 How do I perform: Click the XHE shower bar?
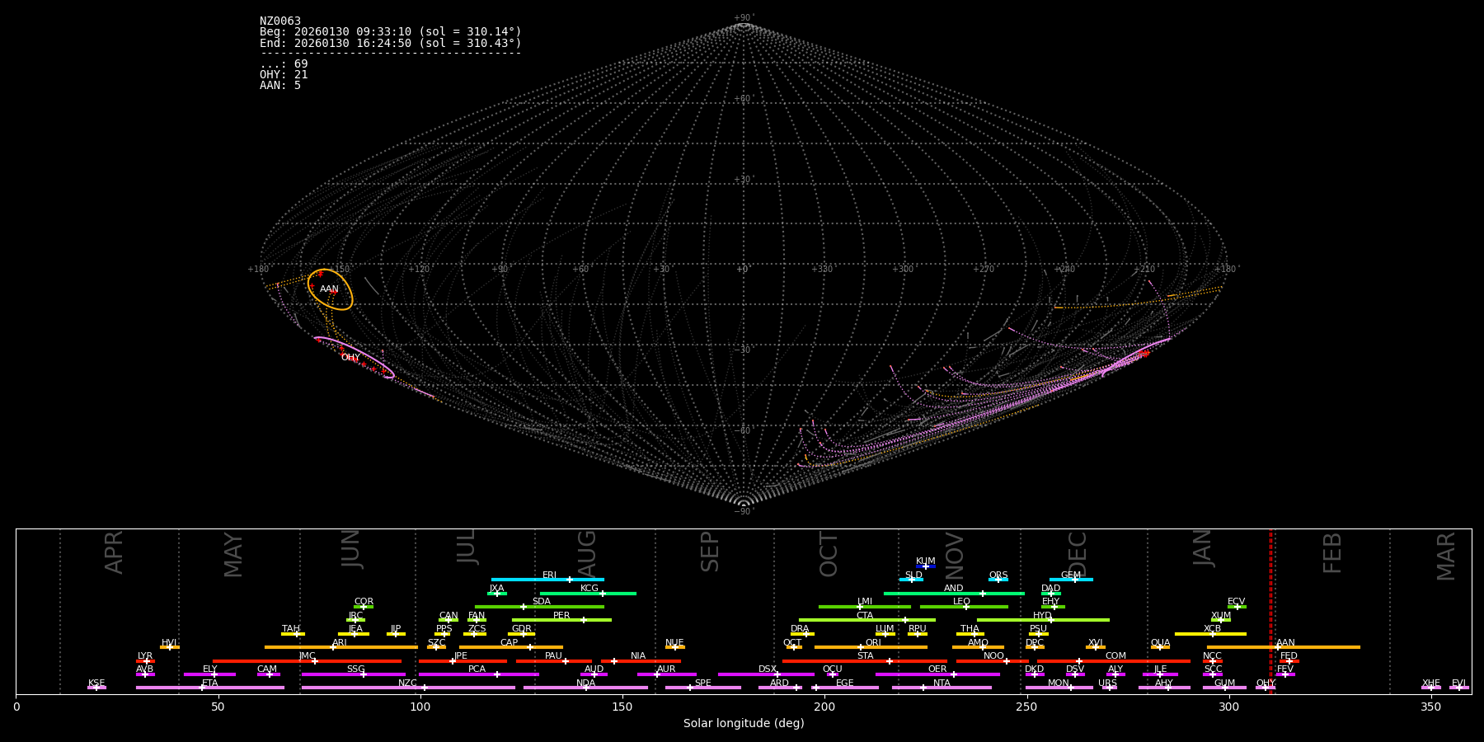point(1431,688)
